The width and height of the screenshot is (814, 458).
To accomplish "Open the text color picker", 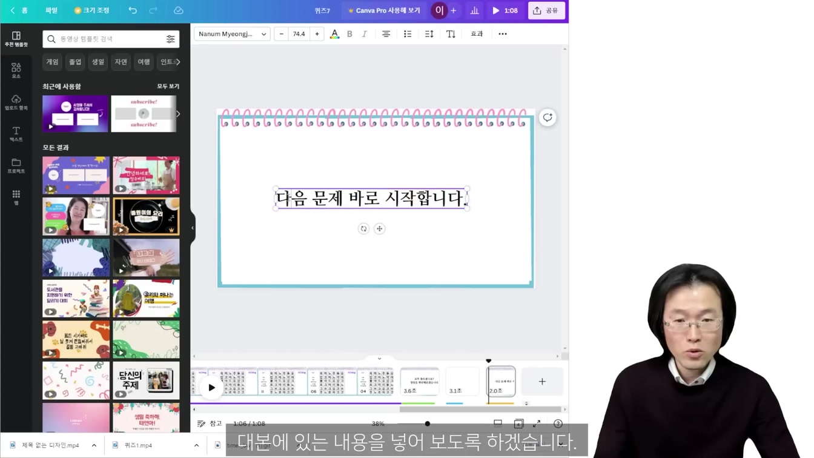I will (334, 34).
